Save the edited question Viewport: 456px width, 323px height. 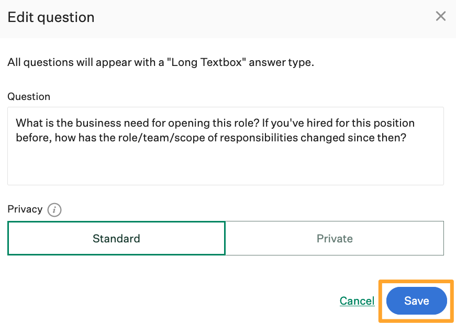[416, 301]
